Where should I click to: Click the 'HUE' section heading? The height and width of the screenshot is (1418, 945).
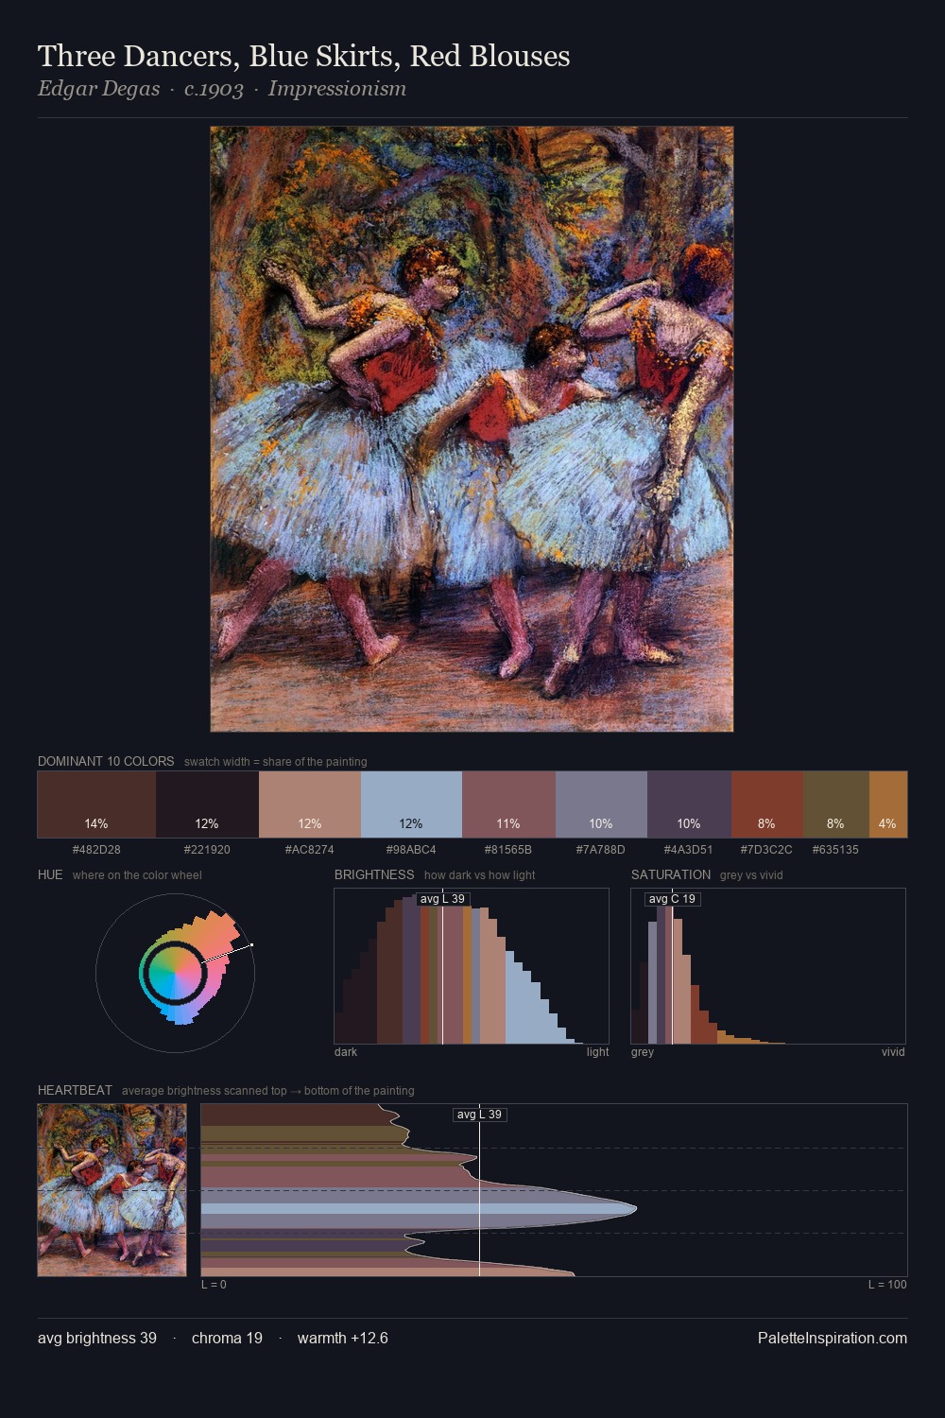tap(50, 874)
